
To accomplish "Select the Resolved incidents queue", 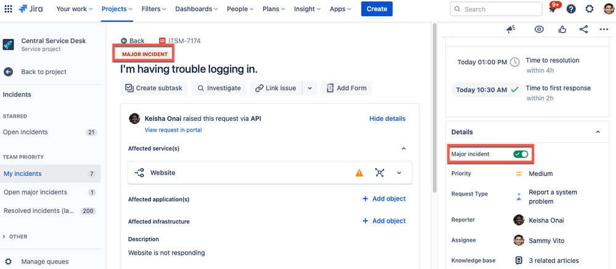I will coord(50,211).
